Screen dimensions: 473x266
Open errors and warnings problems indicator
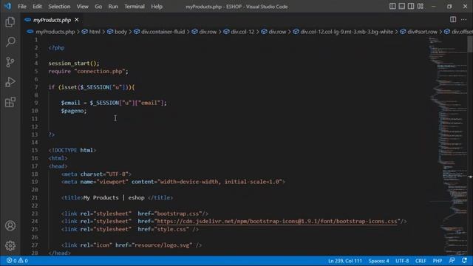(x=17, y=261)
